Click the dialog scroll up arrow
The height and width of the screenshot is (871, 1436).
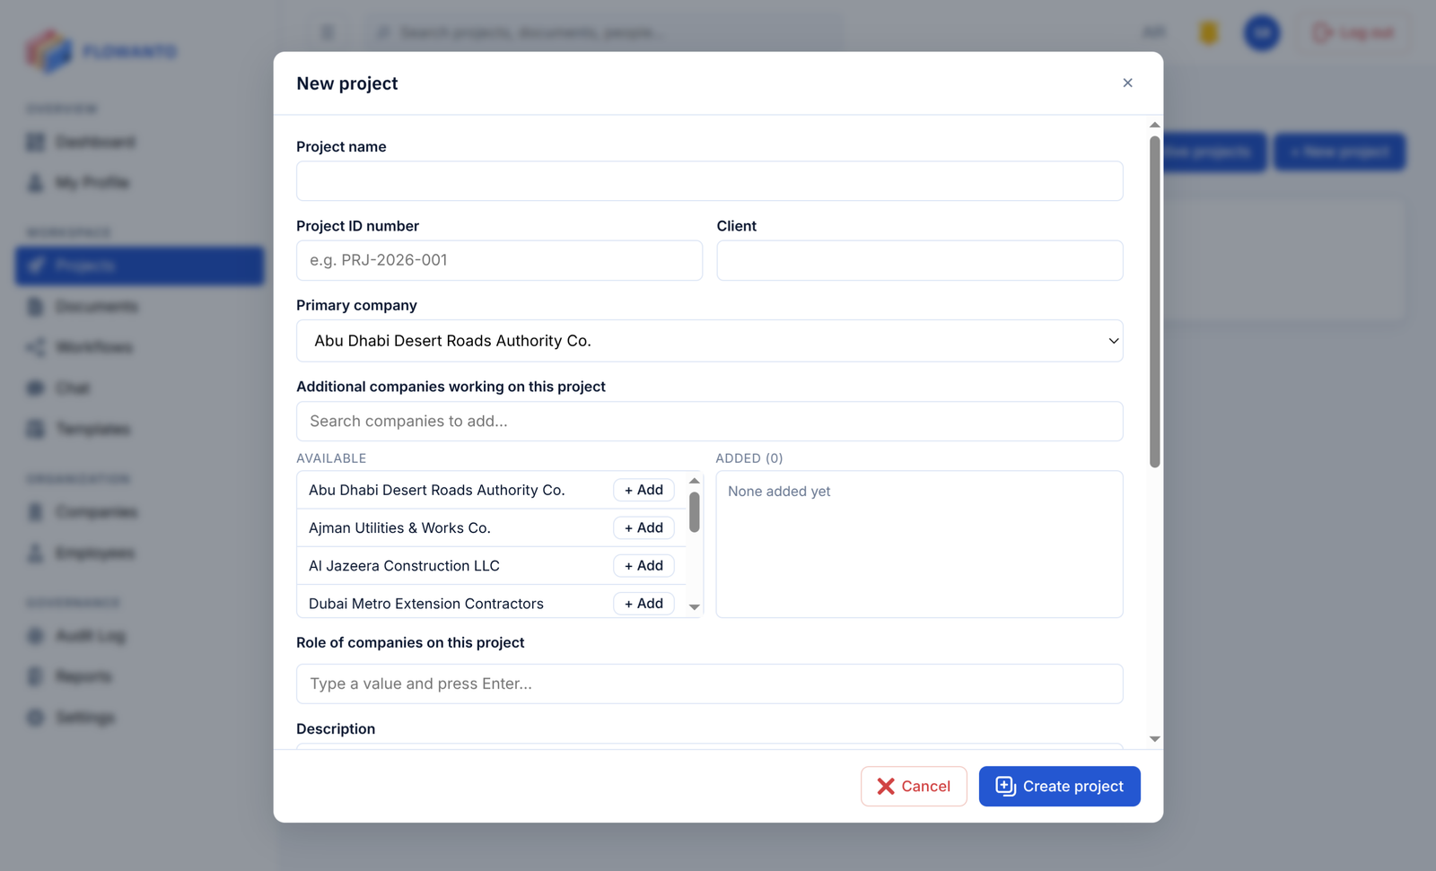(x=1154, y=125)
